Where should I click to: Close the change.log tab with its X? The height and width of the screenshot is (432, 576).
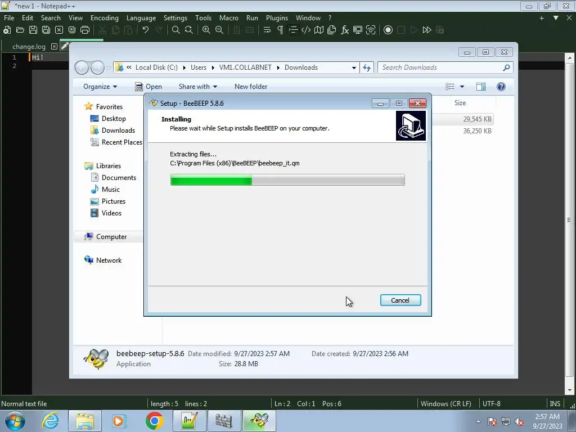pyautogui.click(x=54, y=46)
